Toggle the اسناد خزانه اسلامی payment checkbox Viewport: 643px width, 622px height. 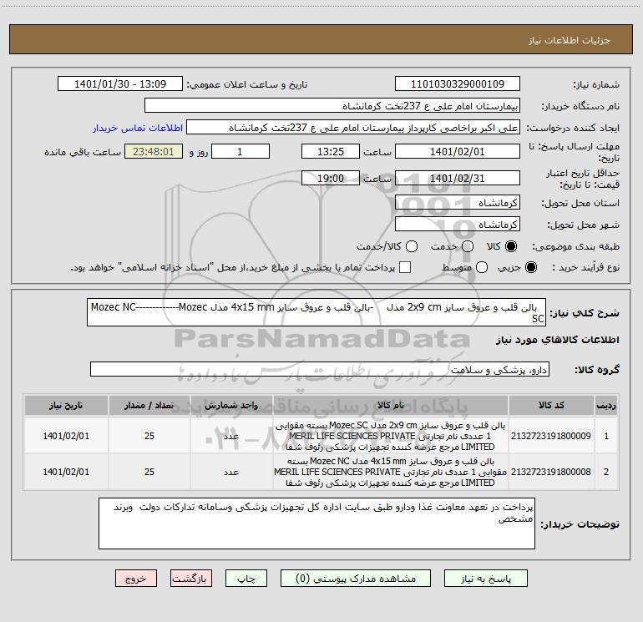405,267
